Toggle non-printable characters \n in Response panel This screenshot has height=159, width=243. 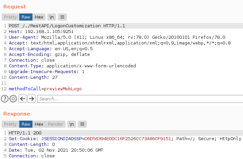72,124
